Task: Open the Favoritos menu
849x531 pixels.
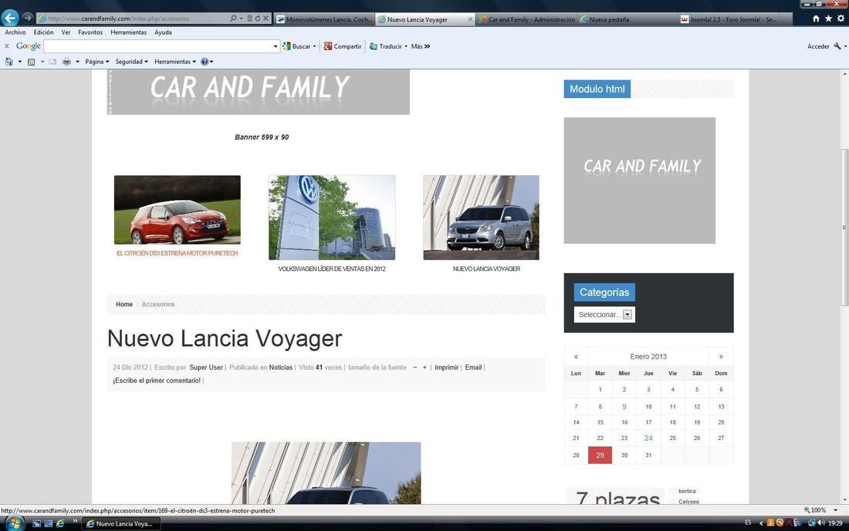Action: [x=90, y=32]
